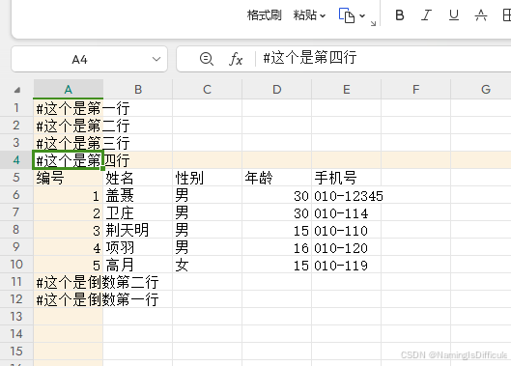The height and width of the screenshot is (366, 511).
Task: Click the cell containing 荆天明
Action: 138,230
